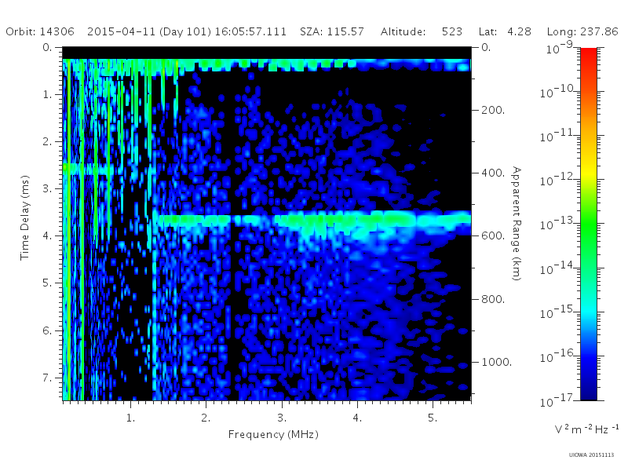The height and width of the screenshot is (471, 628).
Task: Click the 'Altitude: 523' header text
Action: tap(422, 31)
